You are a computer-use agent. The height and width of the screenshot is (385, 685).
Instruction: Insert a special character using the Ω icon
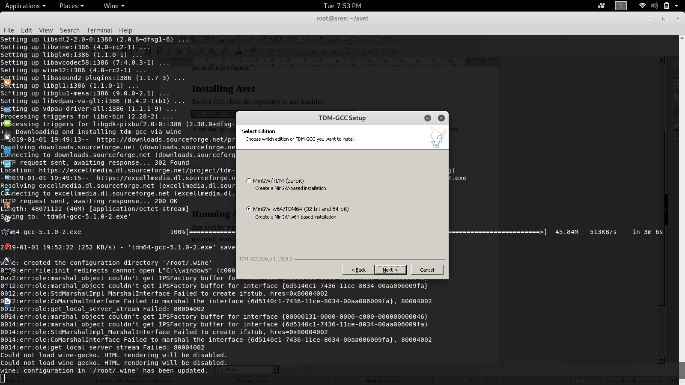coord(279,39)
